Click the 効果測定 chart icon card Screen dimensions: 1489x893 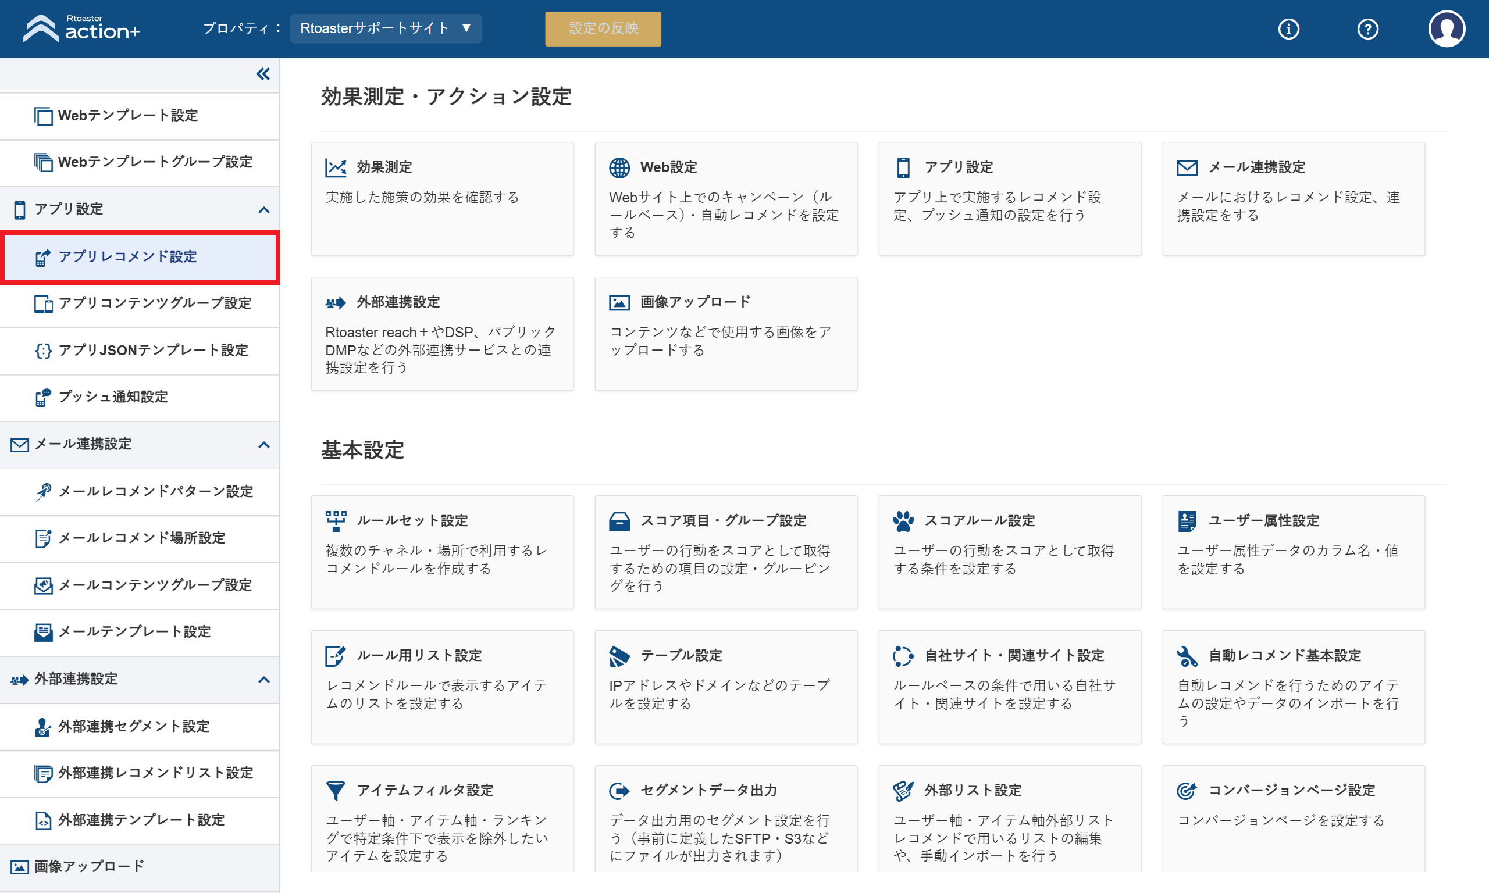coord(336,168)
